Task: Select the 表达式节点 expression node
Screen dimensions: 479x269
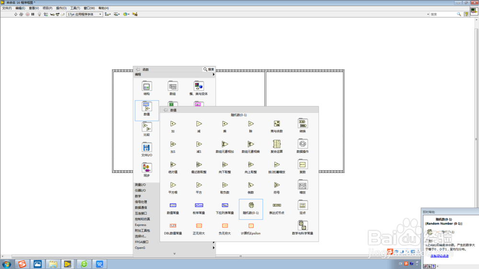Action: pos(277,205)
